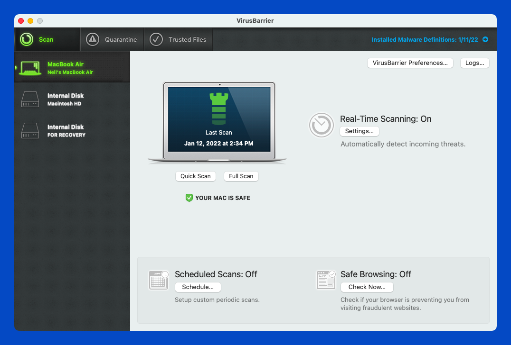This screenshot has width=511, height=345.
Task: Click the Real-Time Scanning clock icon
Action: point(322,125)
